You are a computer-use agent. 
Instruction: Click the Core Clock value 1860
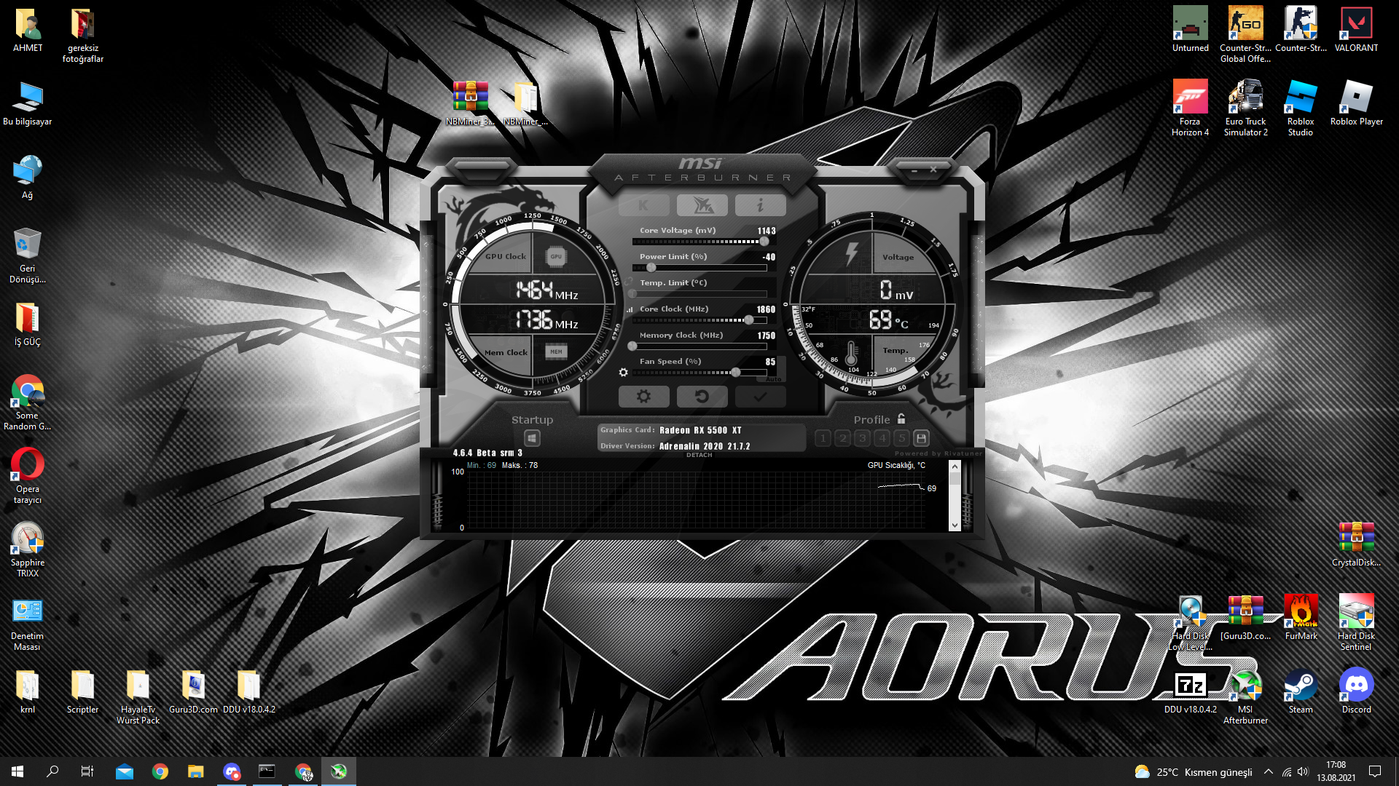(x=766, y=309)
